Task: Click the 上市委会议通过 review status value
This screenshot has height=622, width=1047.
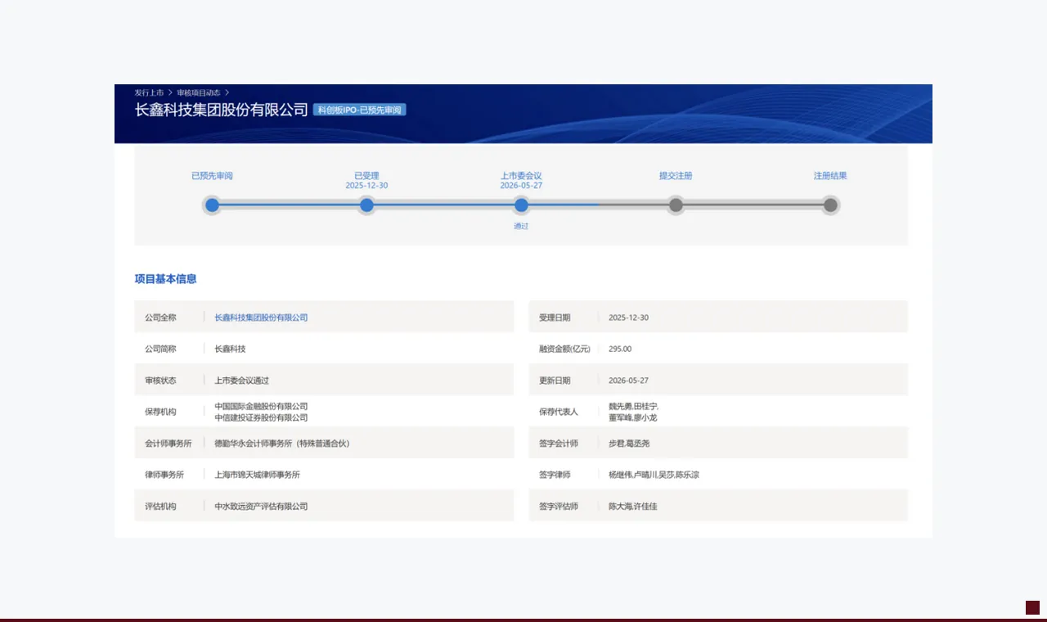Action: click(x=241, y=381)
